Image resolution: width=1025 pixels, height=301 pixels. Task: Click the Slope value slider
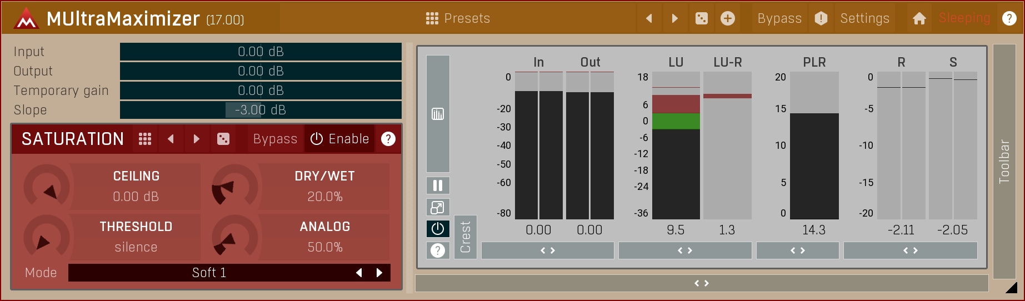[x=261, y=110]
